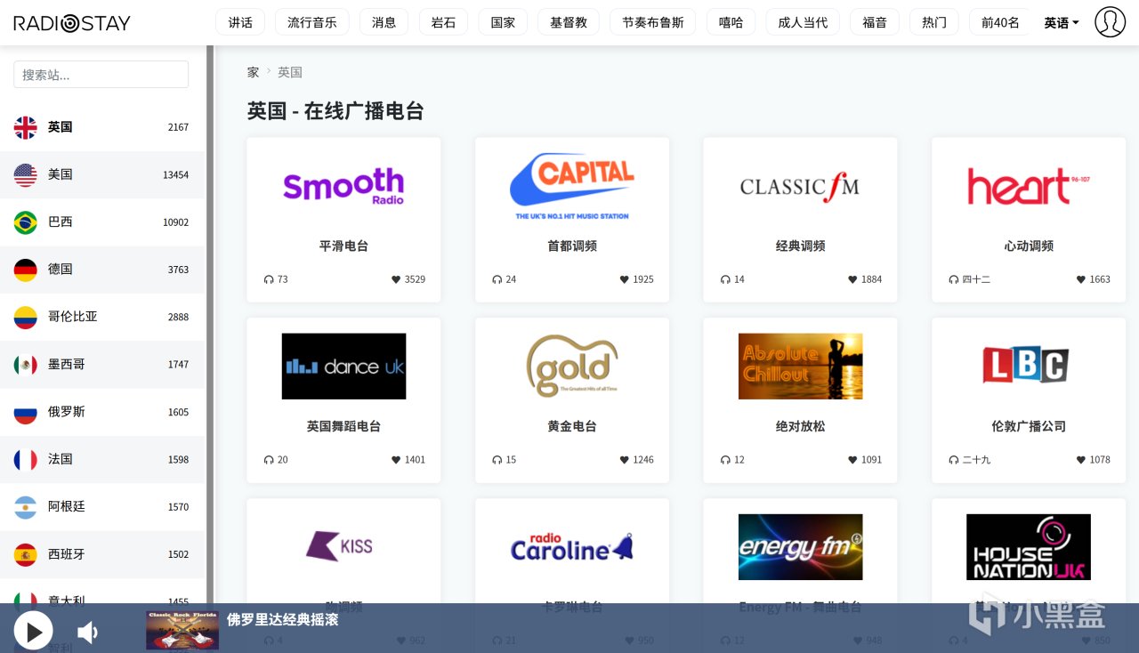Select the Colombia flag icon

25,317
